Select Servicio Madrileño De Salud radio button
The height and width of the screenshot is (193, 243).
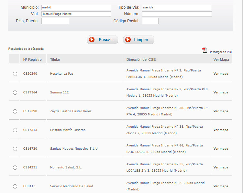[x=15, y=186]
